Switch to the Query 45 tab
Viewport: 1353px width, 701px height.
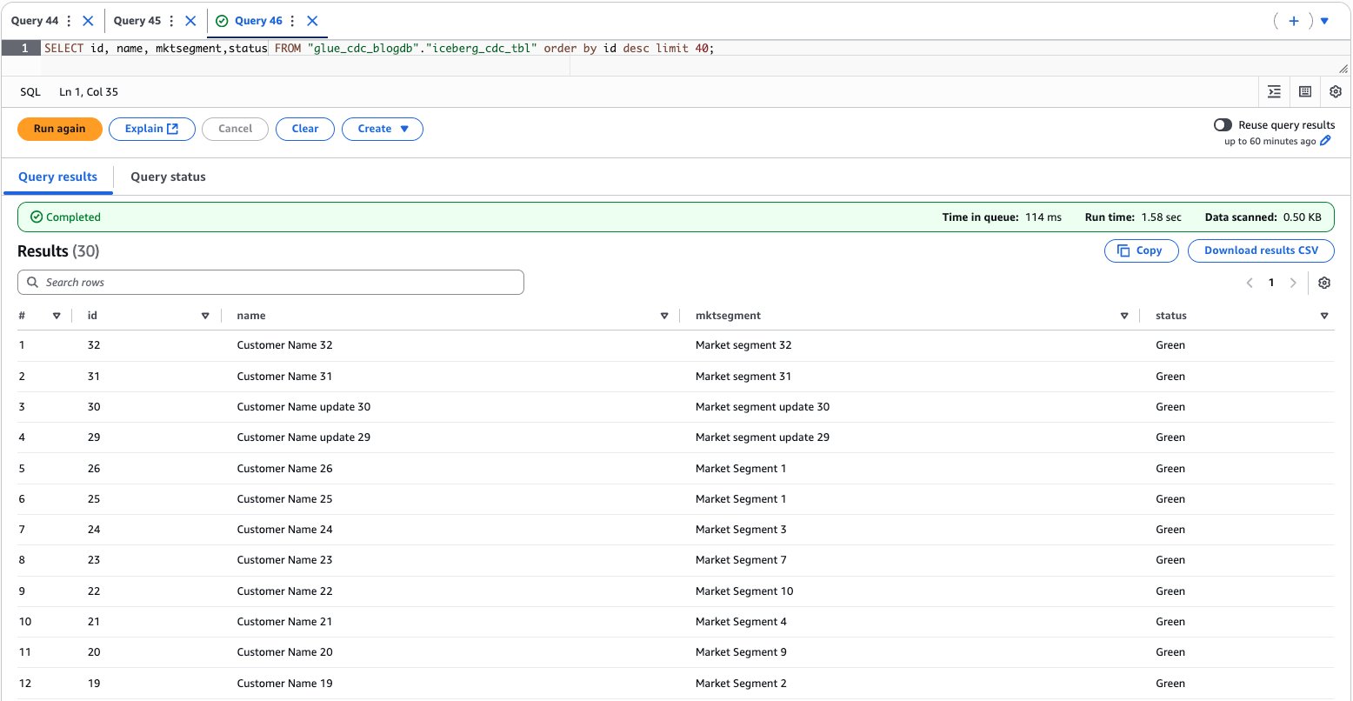click(137, 21)
